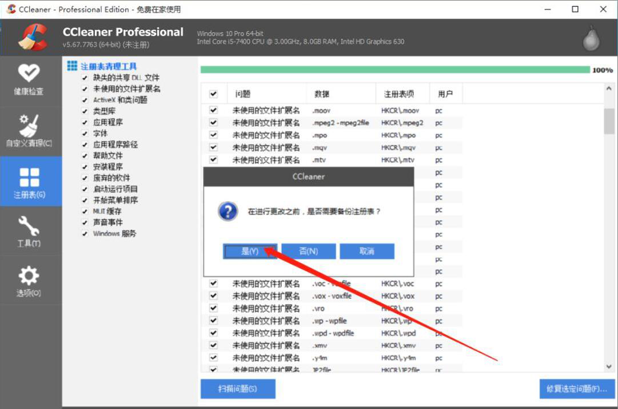
Task: Toggle 声音事件 checkbox
Action: click(85, 222)
